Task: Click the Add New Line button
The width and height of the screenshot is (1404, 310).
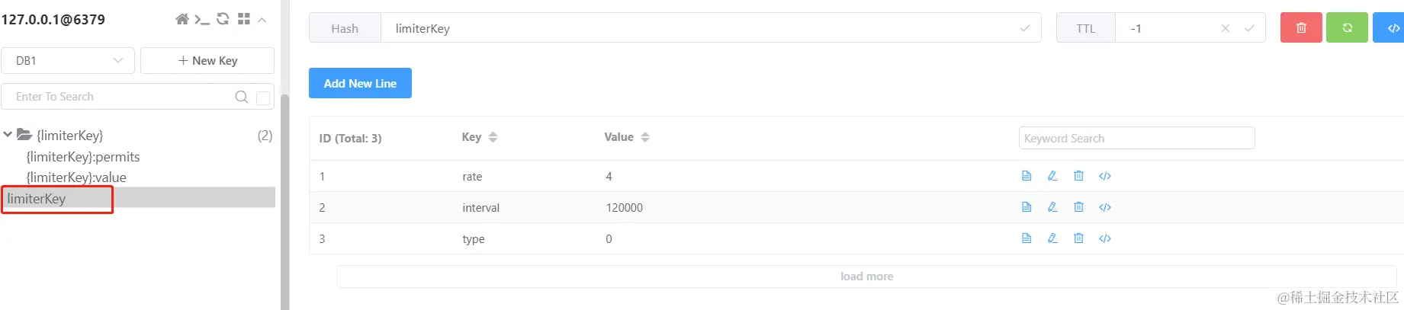Action: point(360,83)
